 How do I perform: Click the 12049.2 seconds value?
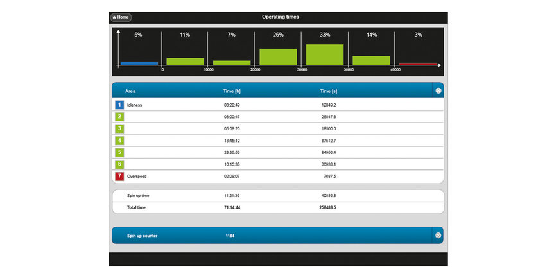(329, 105)
